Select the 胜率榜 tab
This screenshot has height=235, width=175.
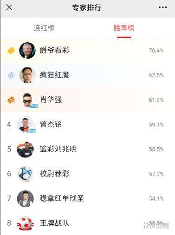pos(124,28)
